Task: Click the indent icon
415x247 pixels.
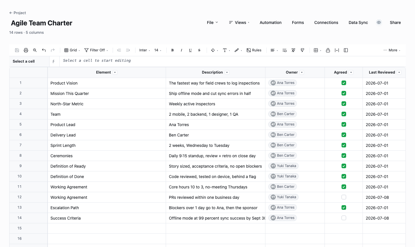Action: click(128, 50)
